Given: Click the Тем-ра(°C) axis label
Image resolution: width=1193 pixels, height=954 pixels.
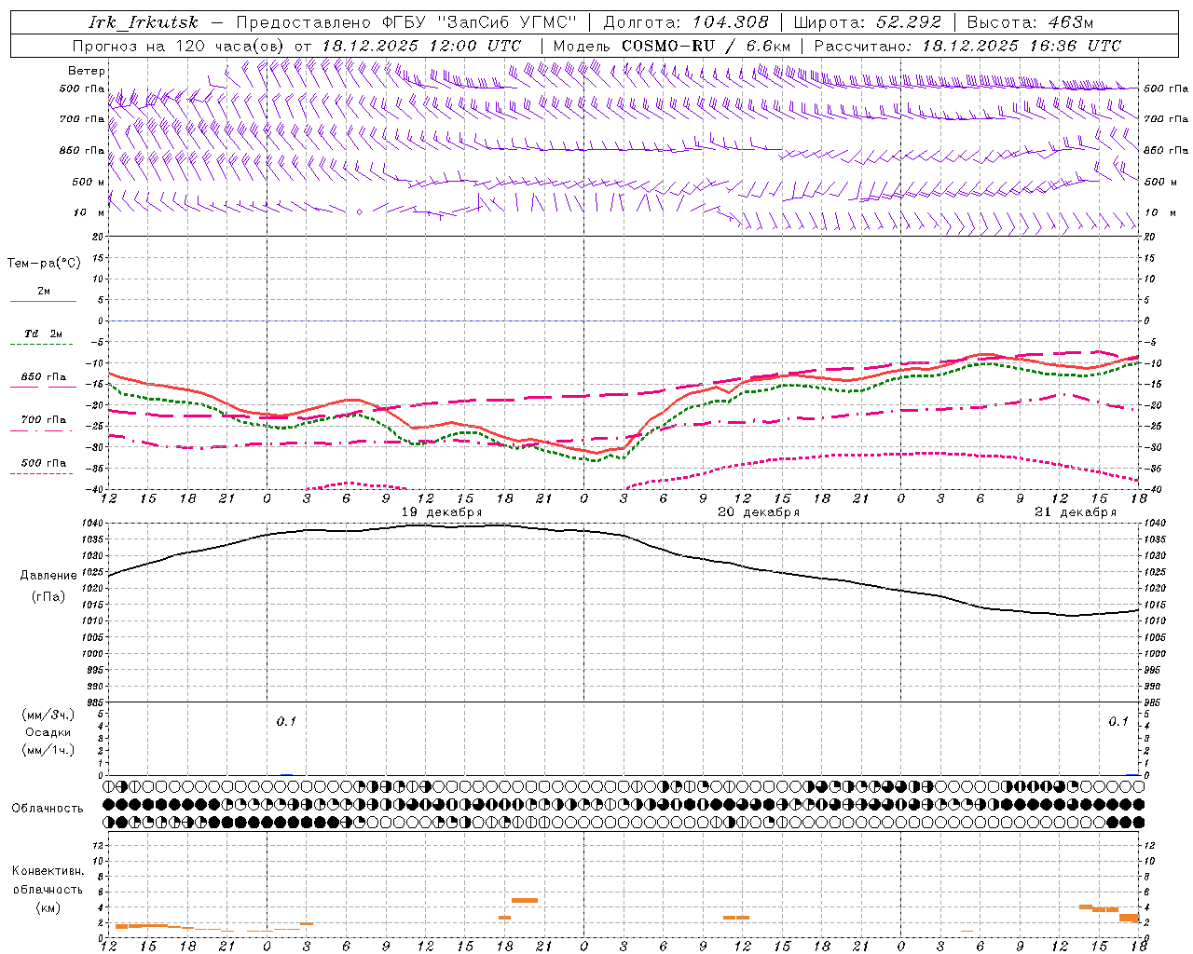Looking at the screenshot, I should [44, 264].
